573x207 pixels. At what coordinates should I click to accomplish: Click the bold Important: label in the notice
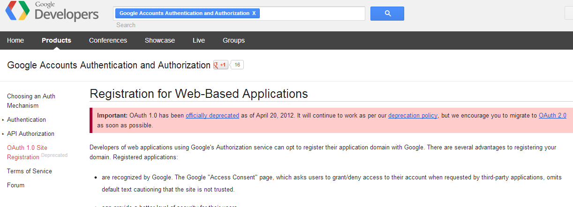click(112, 115)
